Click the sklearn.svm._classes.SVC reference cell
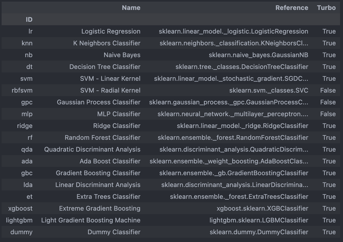 point(268,90)
